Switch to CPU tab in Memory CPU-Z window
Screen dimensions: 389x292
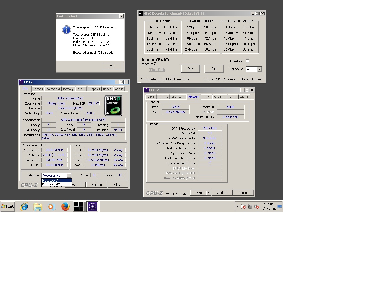tap(151, 97)
